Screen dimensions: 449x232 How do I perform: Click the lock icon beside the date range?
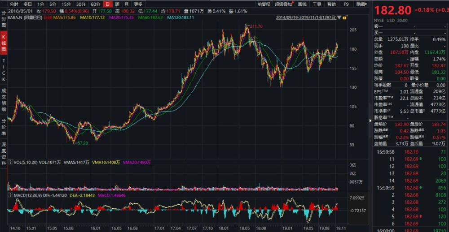[344, 17]
